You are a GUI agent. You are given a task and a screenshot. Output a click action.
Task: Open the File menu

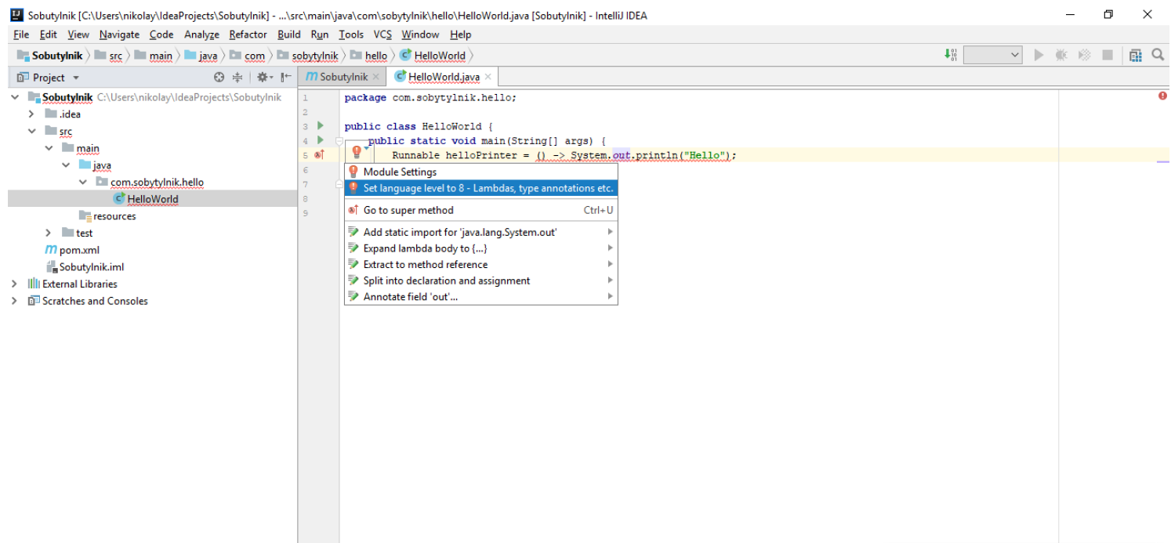[21, 34]
